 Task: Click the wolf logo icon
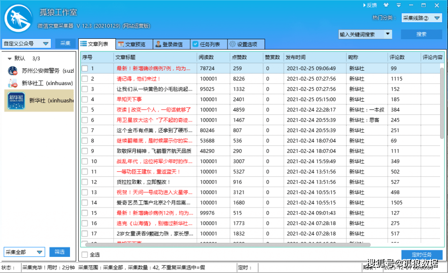click(18, 19)
